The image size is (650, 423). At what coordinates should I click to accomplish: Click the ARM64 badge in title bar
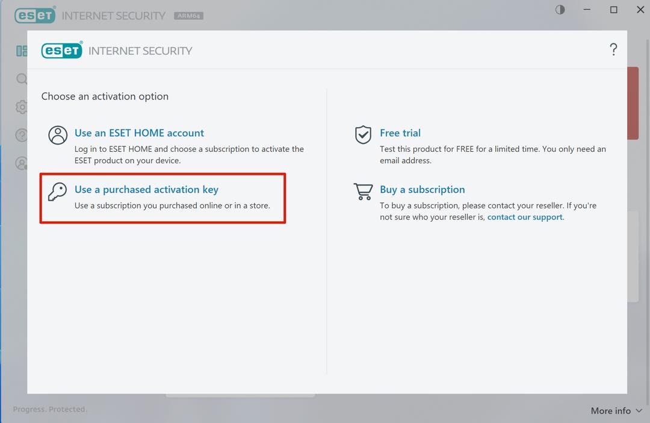[188, 16]
